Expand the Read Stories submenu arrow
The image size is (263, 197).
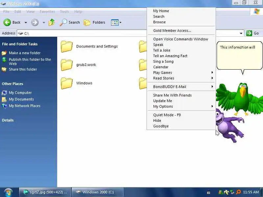(x=212, y=78)
